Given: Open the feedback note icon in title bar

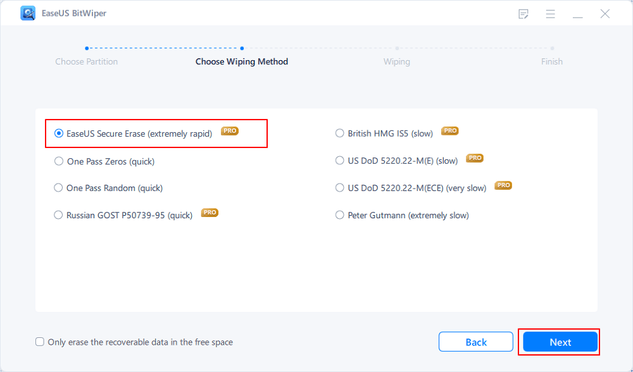Looking at the screenshot, I should (523, 13).
